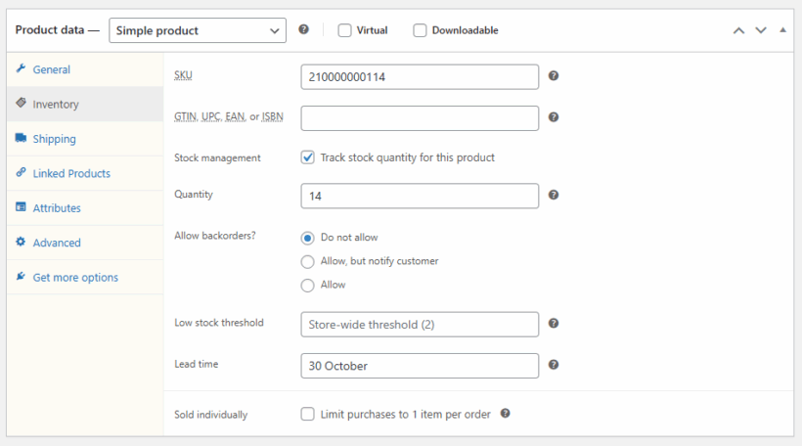
Task: Click the help icon next to Lead time
Action: click(554, 365)
